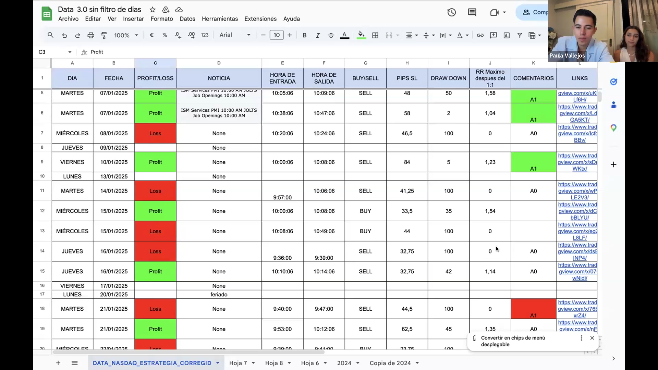
Task: Toggle strikethrough formatting
Action: [331, 35]
